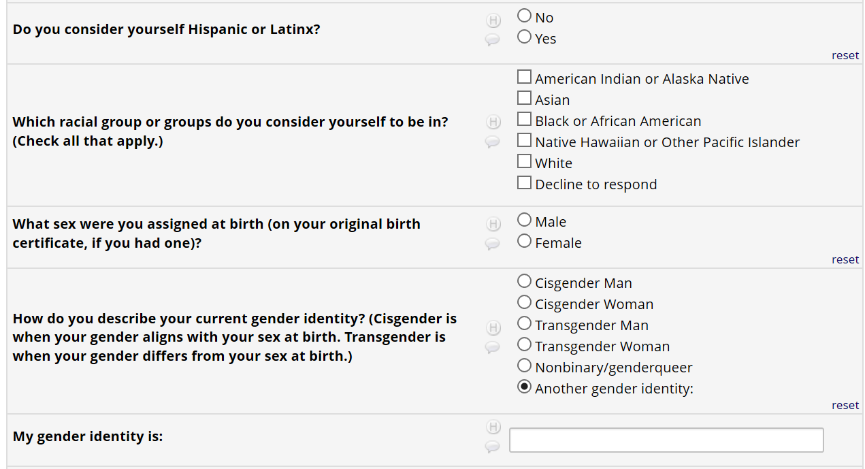The width and height of the screenshot is (865, 469).
Task: Select 'Female' as sex assigned at birth
Action: pos(524,241)
